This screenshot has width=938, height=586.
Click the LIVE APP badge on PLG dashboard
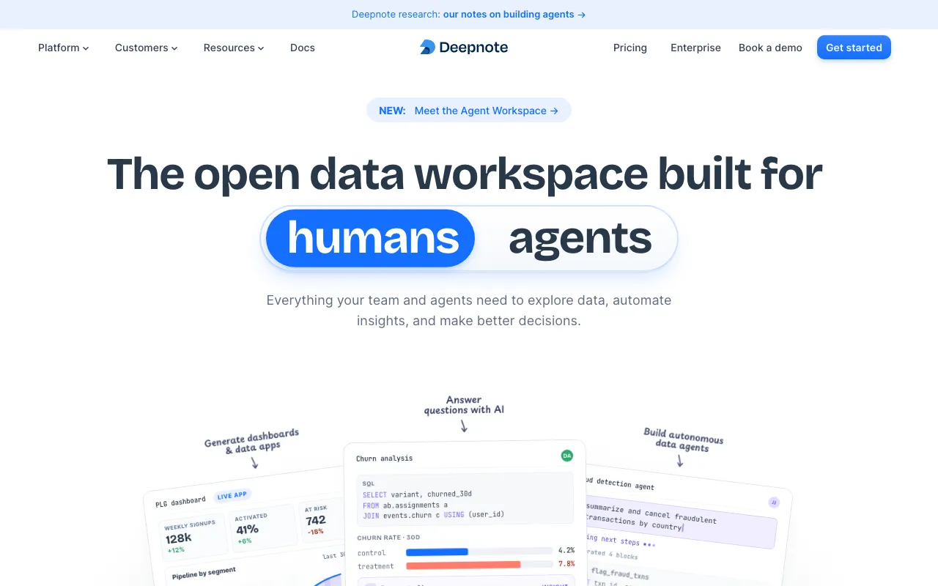click(232, 496)
